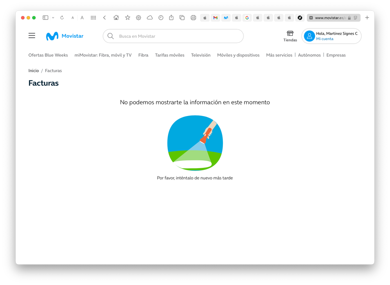390x285 pixels.
Task: Switch to the Gmail pinned tab
Action: click(x=215, y=18)
